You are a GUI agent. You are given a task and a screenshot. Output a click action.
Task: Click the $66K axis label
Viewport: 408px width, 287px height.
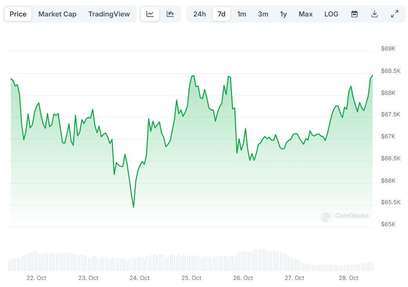(388, 181)
